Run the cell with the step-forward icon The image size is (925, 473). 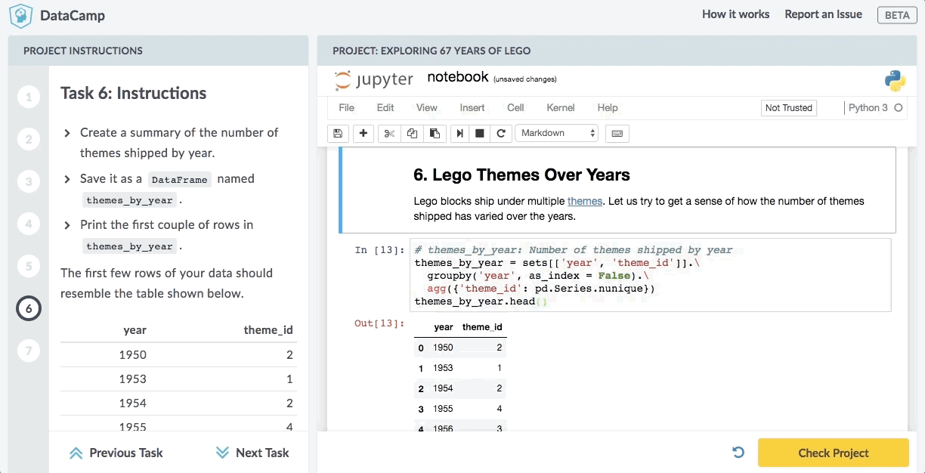[x=459, y=133]
